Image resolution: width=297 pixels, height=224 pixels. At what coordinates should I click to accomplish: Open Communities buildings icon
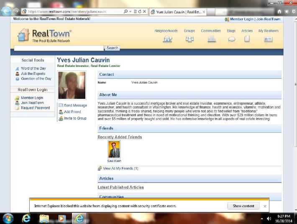pyautogui.click(x=212, y=39)
